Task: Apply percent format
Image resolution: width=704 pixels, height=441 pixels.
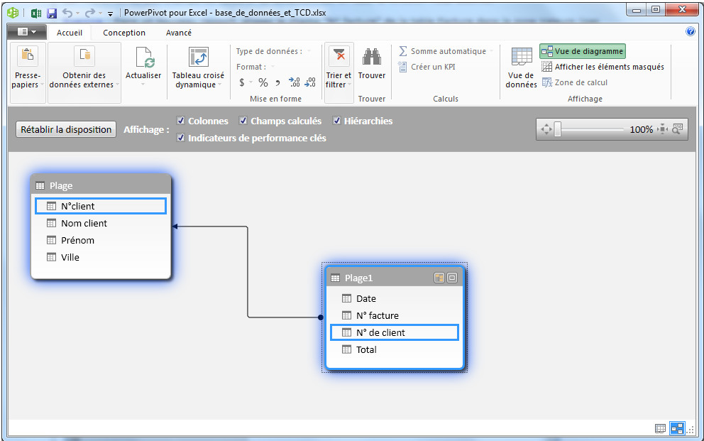Action: pos(263,82)
